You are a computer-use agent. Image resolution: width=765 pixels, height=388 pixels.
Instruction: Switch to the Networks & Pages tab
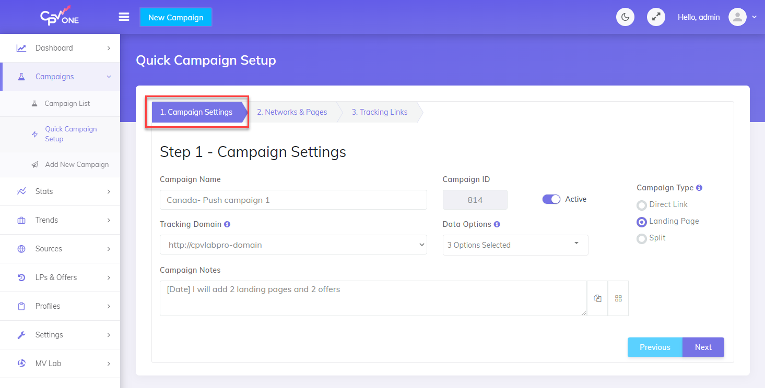point(292,112)
